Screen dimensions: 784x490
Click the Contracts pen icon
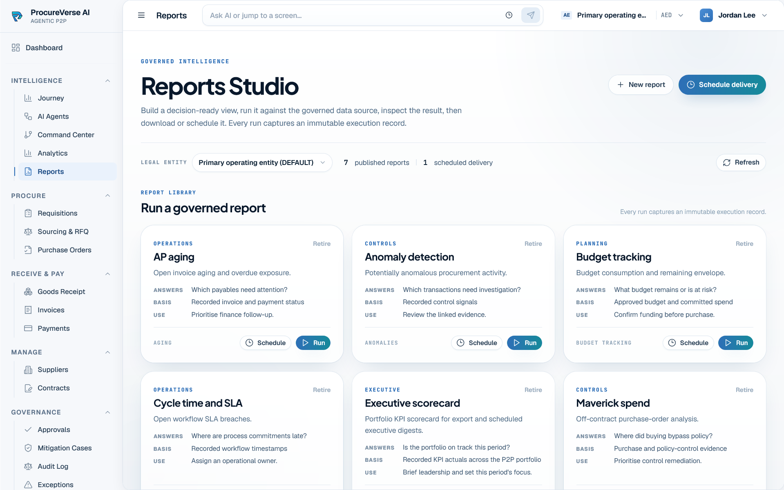(x=28, y=388)
